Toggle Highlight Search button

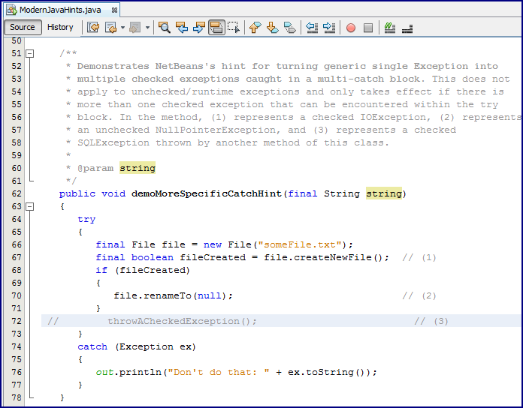tap(216, 27)
